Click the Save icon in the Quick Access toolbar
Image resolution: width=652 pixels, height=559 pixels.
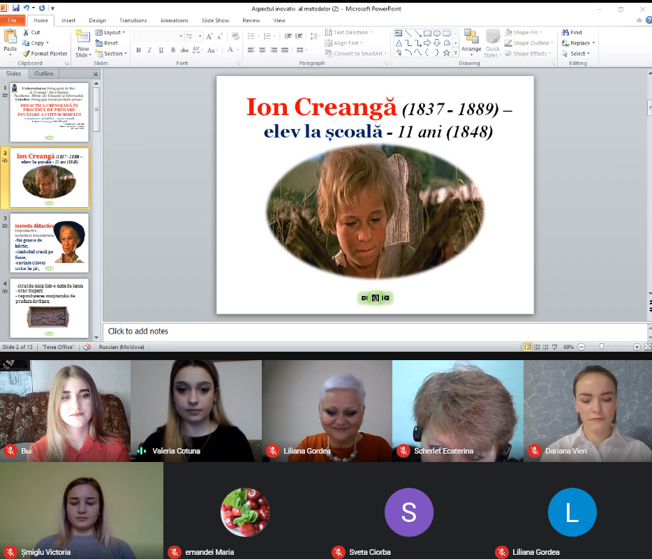(x=16, y=8)
